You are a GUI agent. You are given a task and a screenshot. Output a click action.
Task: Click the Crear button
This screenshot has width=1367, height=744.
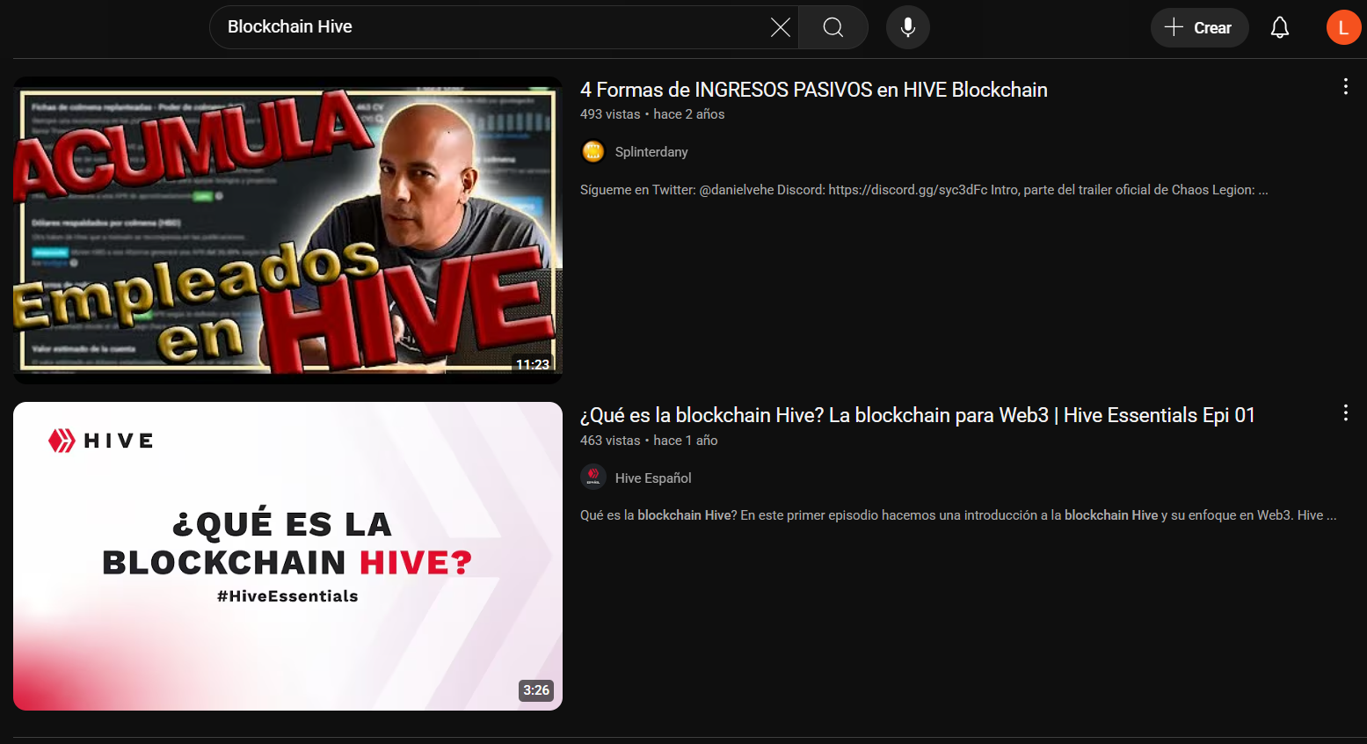pyautogui.click(x=1199, y=27)
